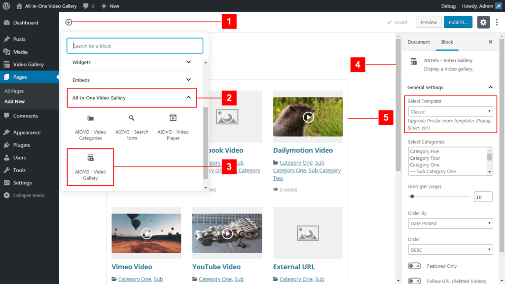Insert the AIOVG Search Form block
Viewport: 505px width, 284px height.
(132, 127)
